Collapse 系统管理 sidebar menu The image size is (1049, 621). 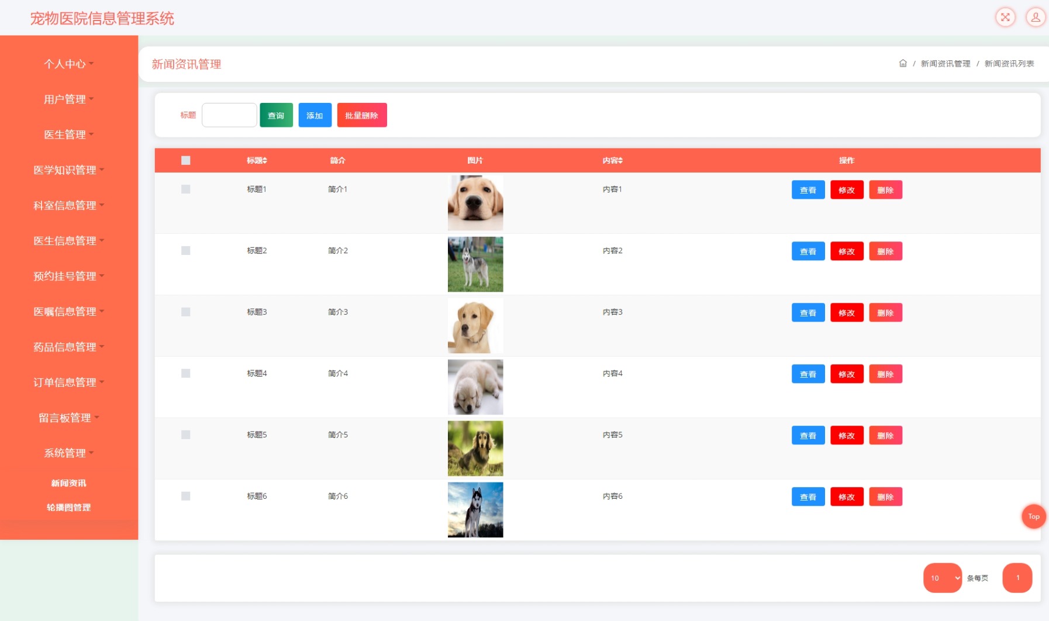[69, 453]
